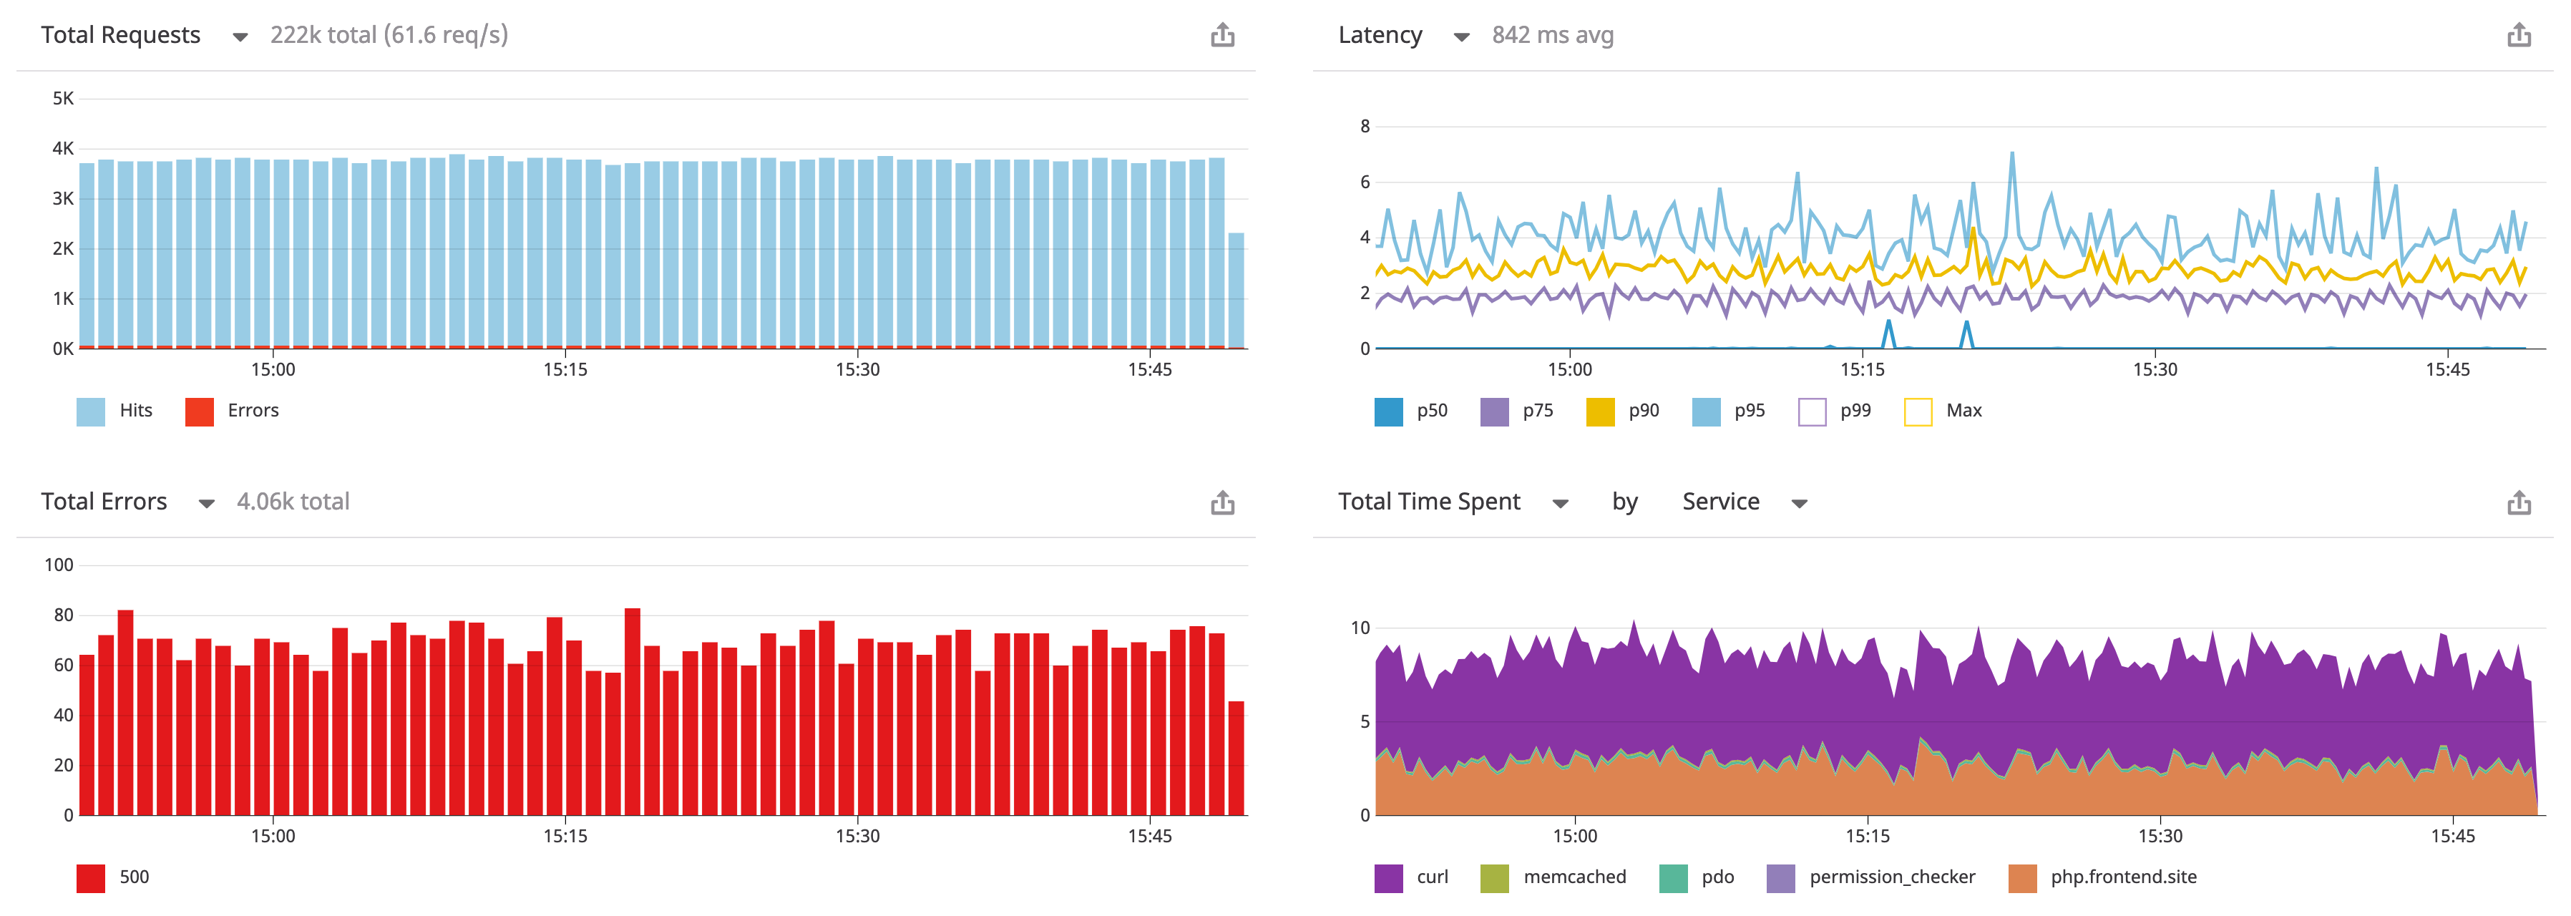
Task: Click the export icon on Total Requests chart
Action: tap(1223, 36)
